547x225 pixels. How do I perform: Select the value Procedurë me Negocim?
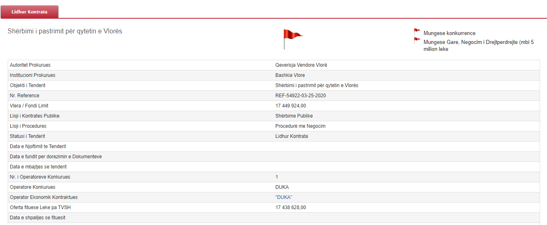click(301, 126)
